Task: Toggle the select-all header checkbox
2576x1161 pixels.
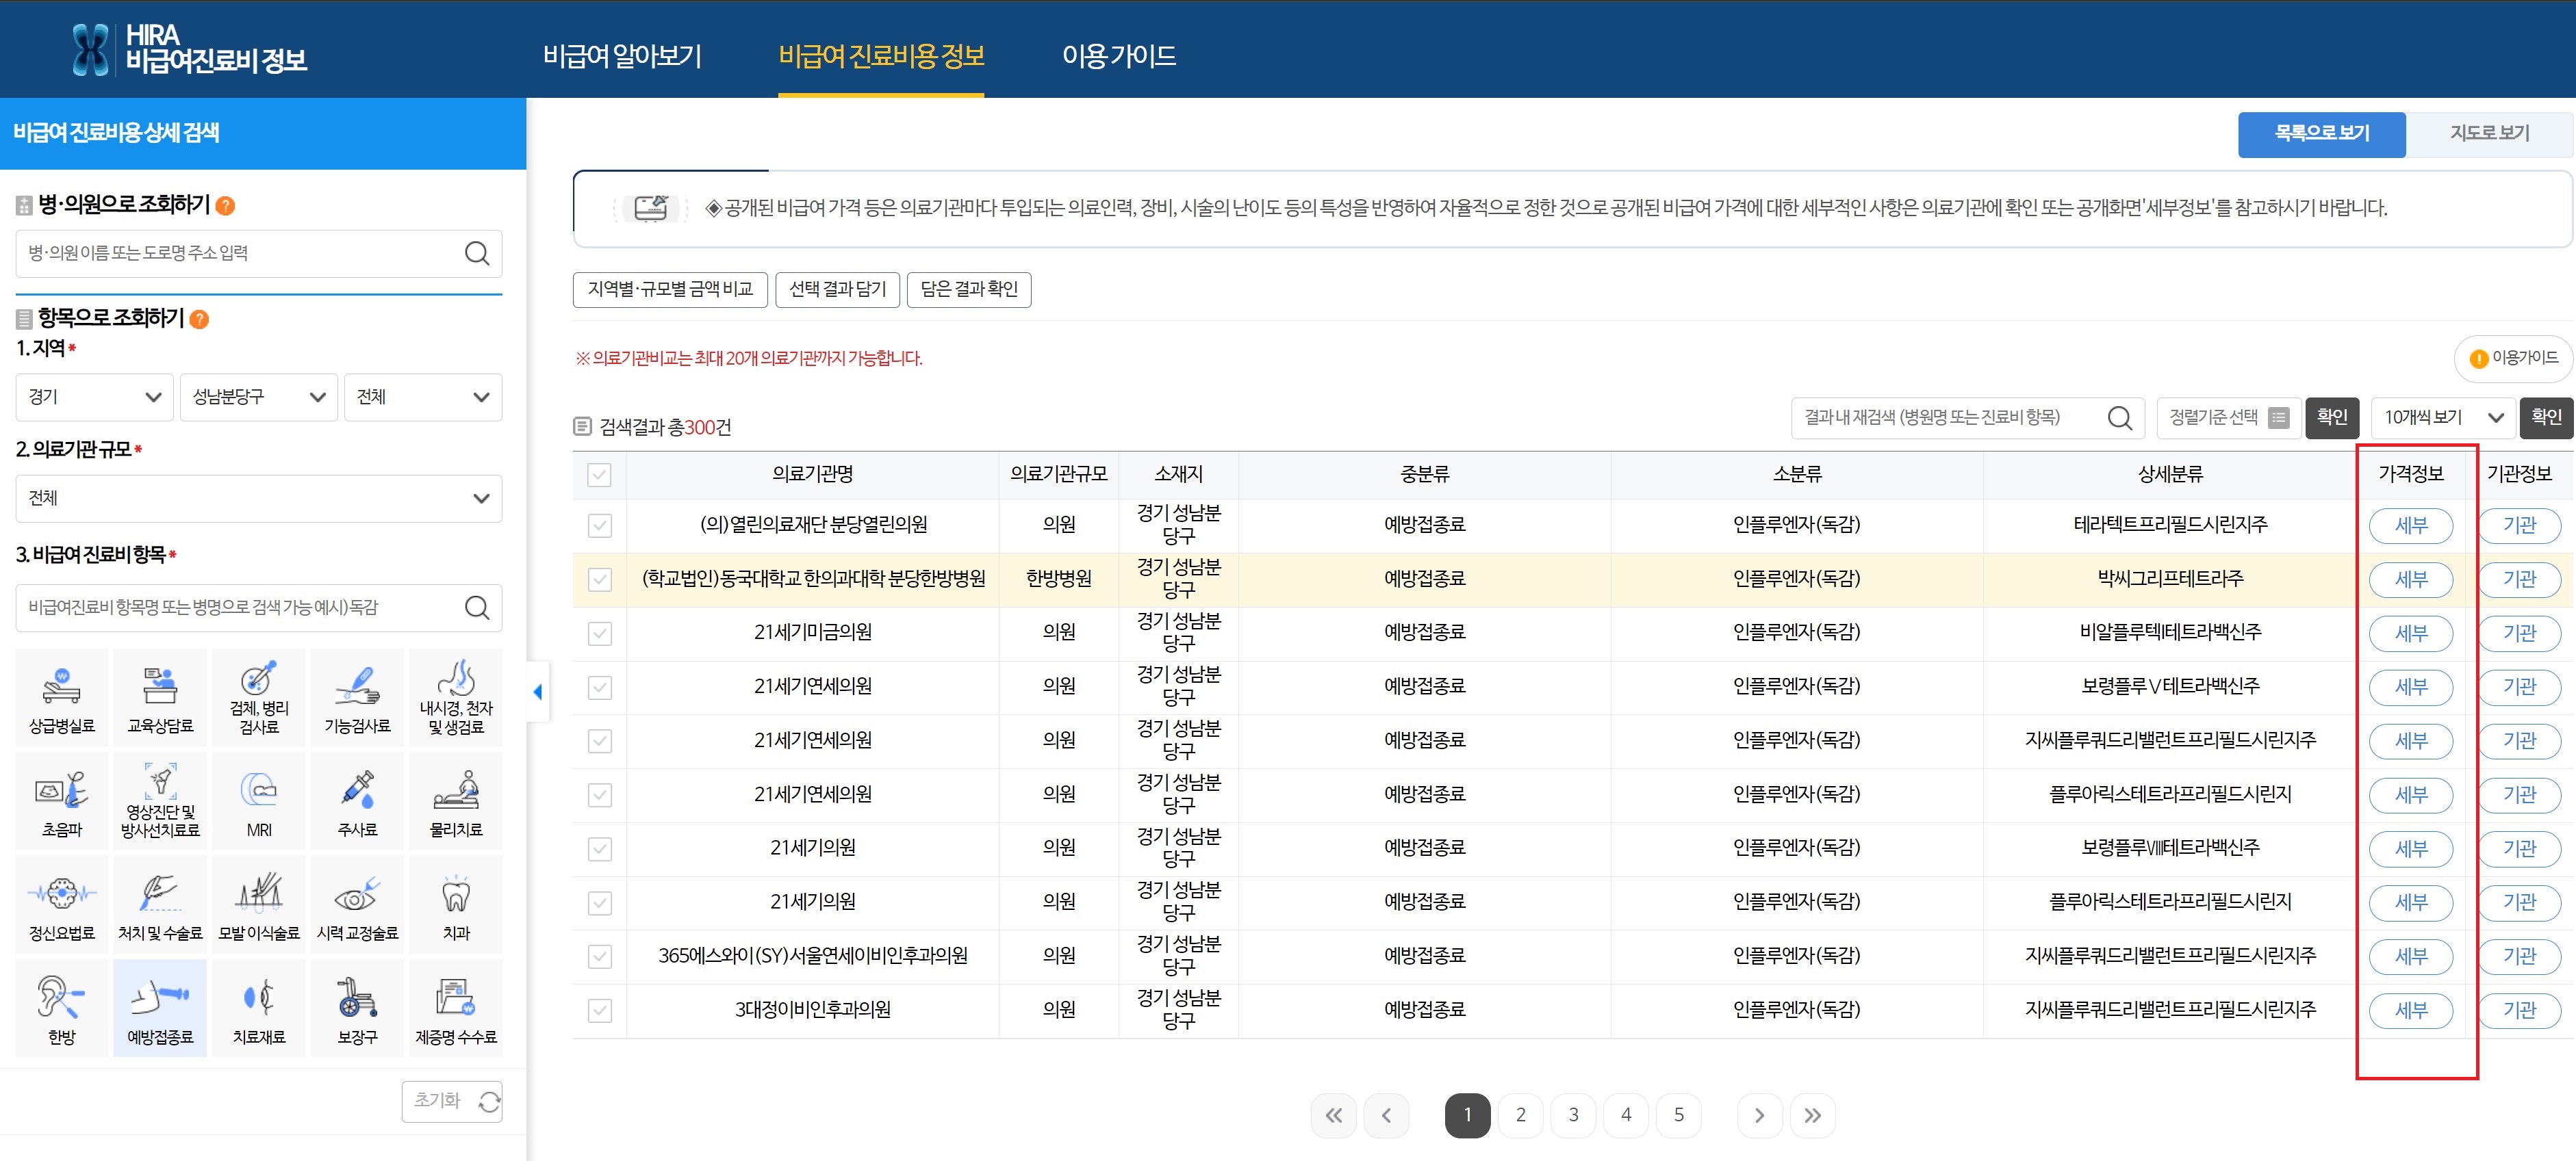Action: [599, 475]
